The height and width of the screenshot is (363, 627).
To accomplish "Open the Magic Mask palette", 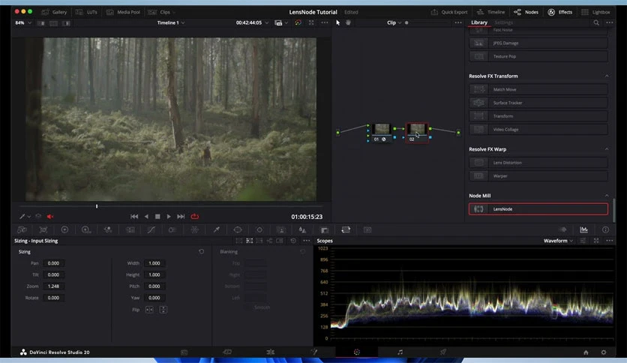I will pyautogui.click(x=281, y=229).
